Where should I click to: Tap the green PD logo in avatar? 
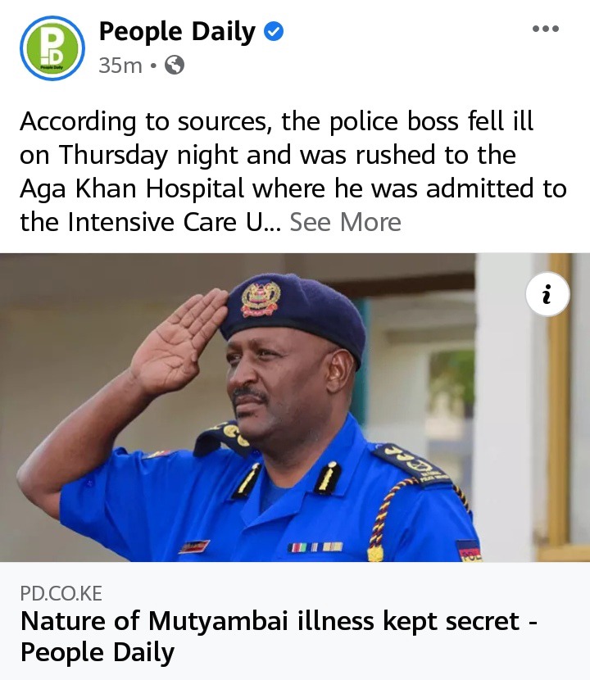pos(52,48)
